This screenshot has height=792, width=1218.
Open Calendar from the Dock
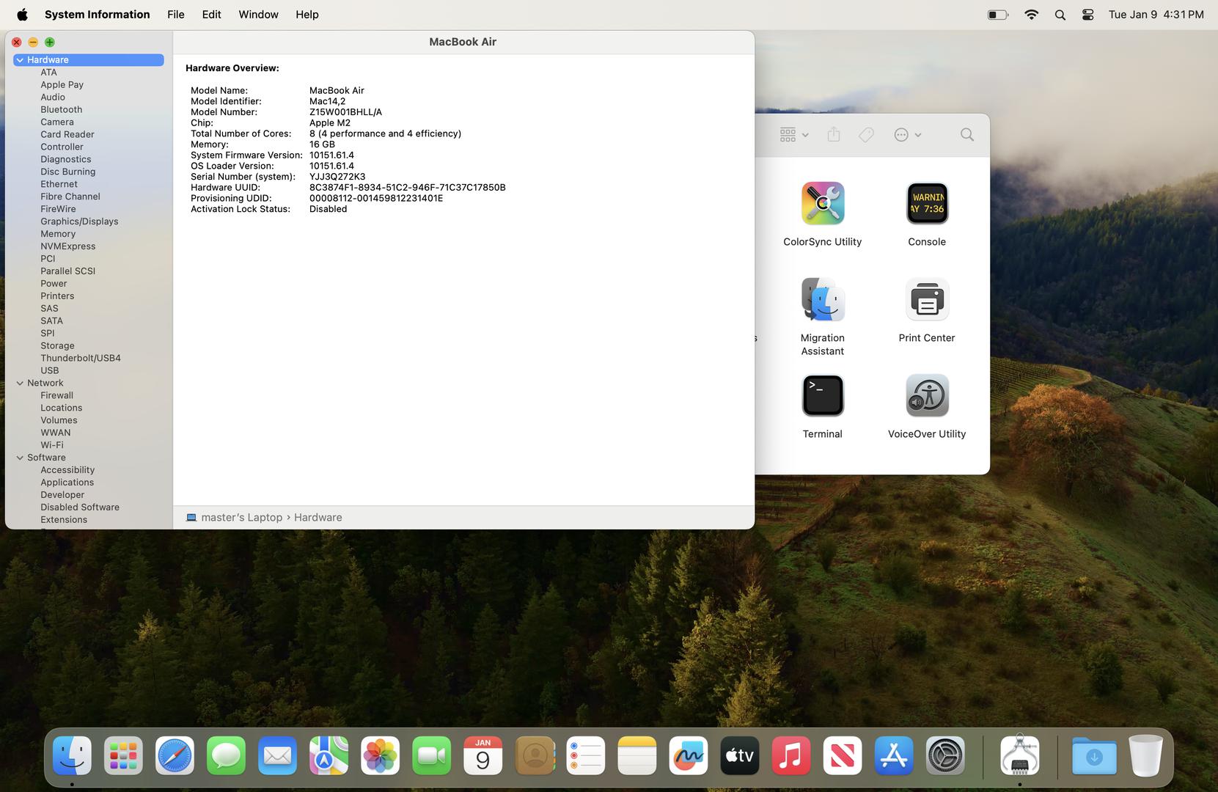click(x=483, y=755)
